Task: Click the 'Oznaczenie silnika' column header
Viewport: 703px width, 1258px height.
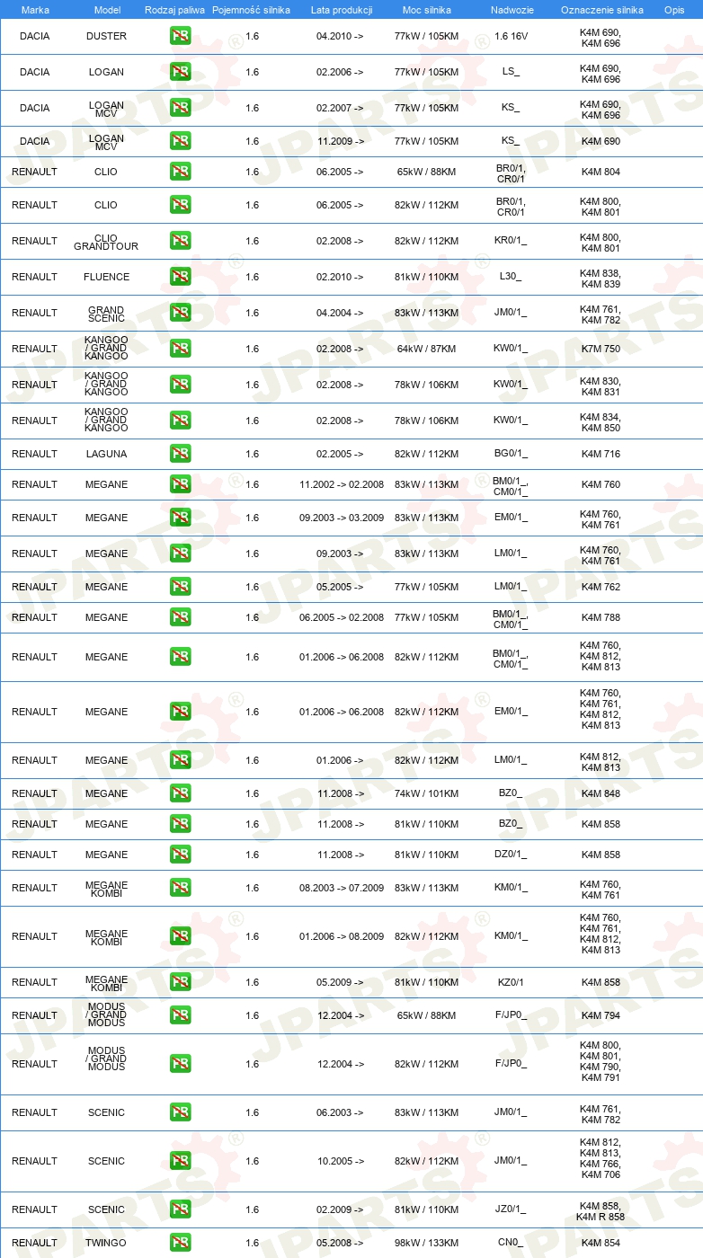Action: click(601, 10)
